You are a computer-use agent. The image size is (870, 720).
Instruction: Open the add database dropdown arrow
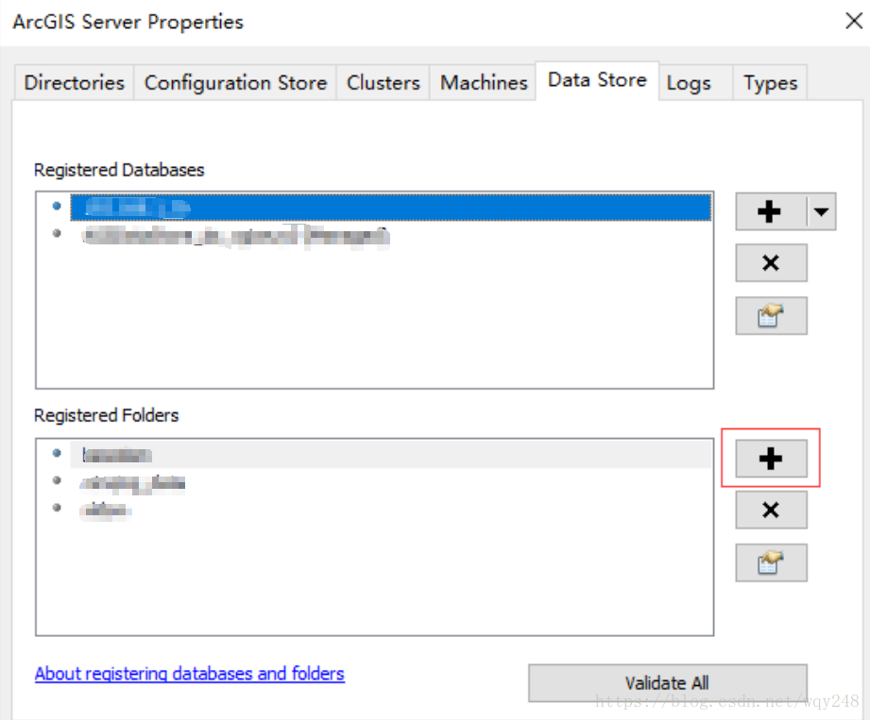821,211
